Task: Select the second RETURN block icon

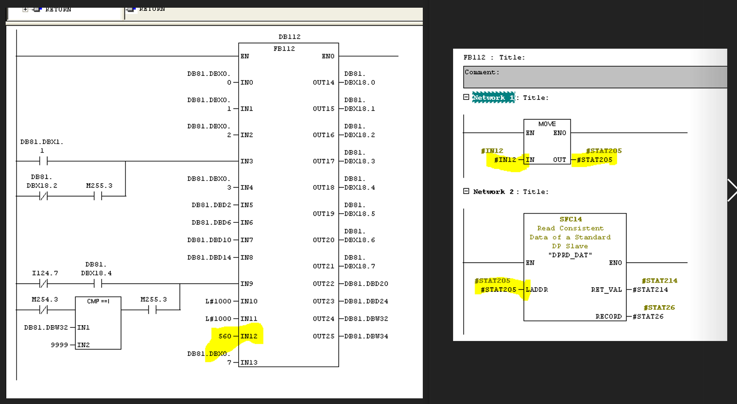Action: (x=131, y=9)
